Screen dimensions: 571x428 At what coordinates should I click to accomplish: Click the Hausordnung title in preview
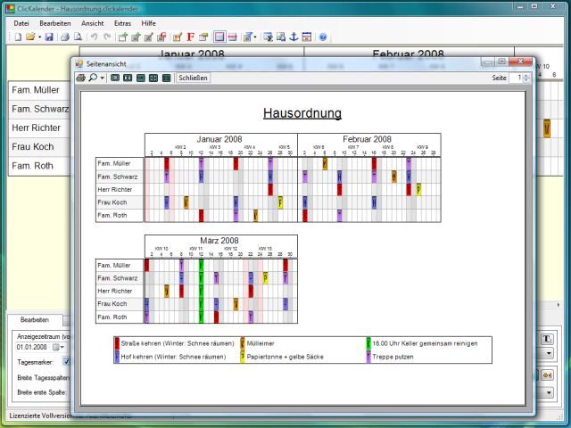tap(302, 113)
